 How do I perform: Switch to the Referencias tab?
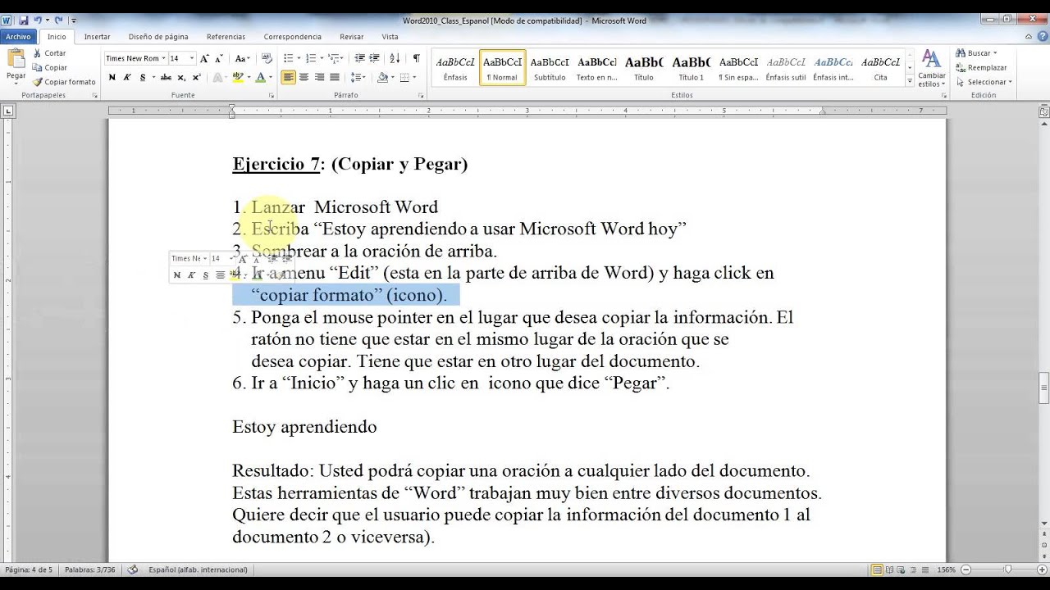(226, 37)
